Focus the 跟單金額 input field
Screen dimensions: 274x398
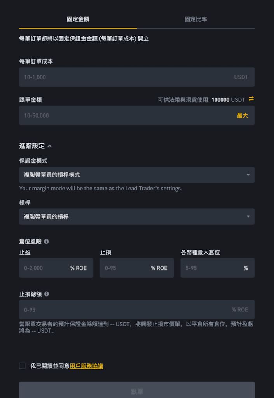point(124,115)
